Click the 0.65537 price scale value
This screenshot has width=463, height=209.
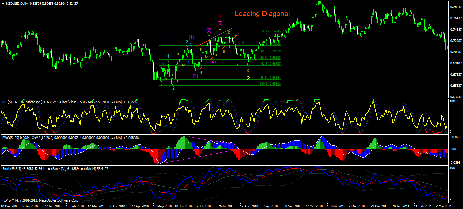point(455,85)
